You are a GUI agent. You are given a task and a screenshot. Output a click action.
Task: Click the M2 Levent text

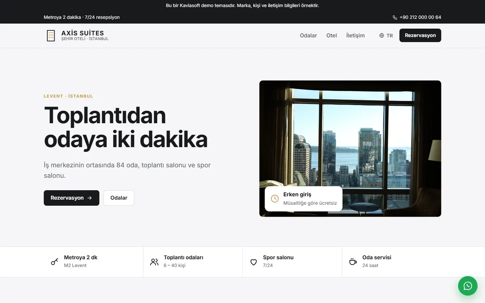(x=75, y=265)
